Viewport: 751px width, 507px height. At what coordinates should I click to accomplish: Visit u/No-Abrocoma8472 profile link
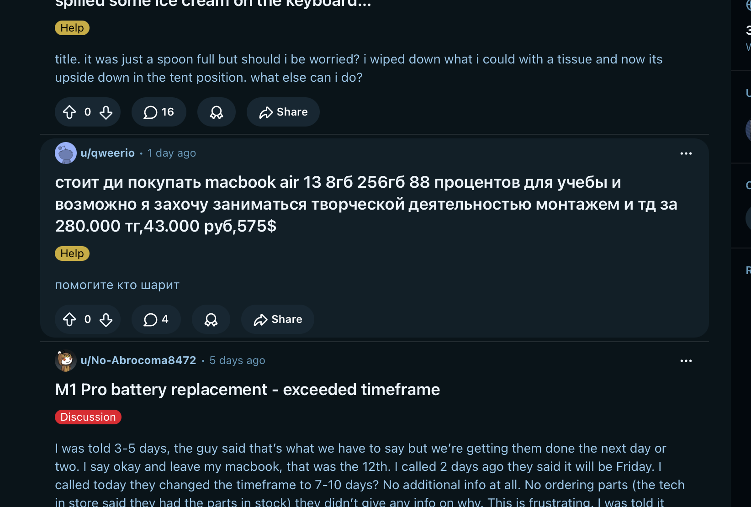138,360
